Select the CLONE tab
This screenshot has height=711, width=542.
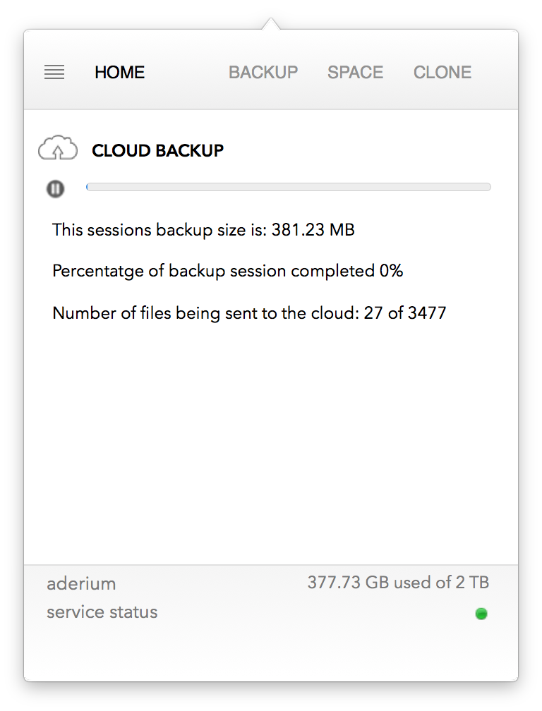pyautogui.click(x=442, y=72)
